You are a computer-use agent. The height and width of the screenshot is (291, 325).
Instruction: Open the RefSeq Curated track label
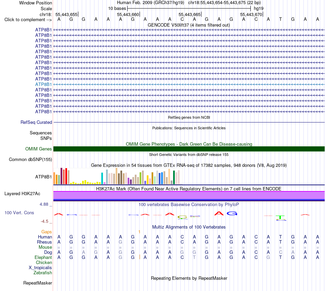pyautogui.click(x=36, y=122)
